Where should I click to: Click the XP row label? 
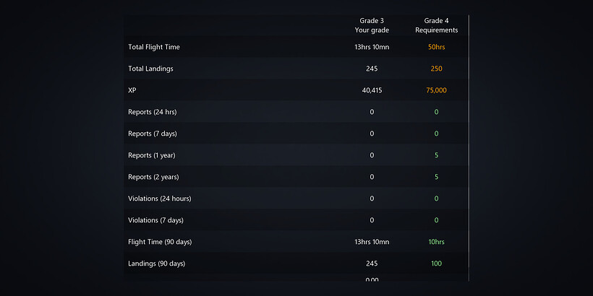pos(132,90)
